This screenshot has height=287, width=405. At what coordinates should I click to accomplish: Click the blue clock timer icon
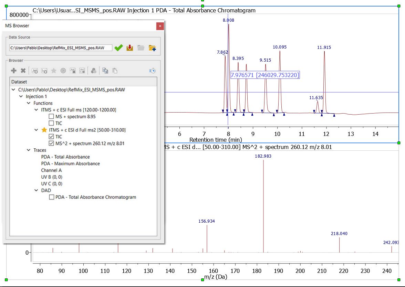153,71
